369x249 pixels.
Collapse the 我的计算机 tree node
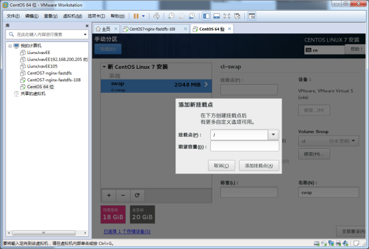click(10, 45)
